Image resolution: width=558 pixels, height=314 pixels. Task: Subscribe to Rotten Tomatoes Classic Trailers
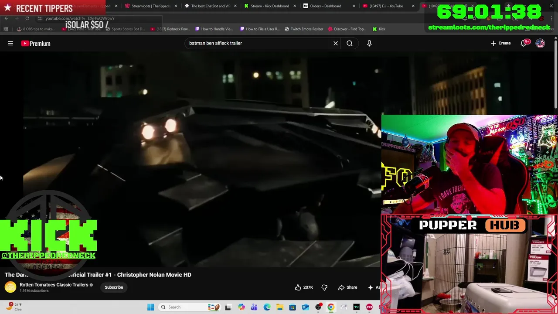click(114, 287)
